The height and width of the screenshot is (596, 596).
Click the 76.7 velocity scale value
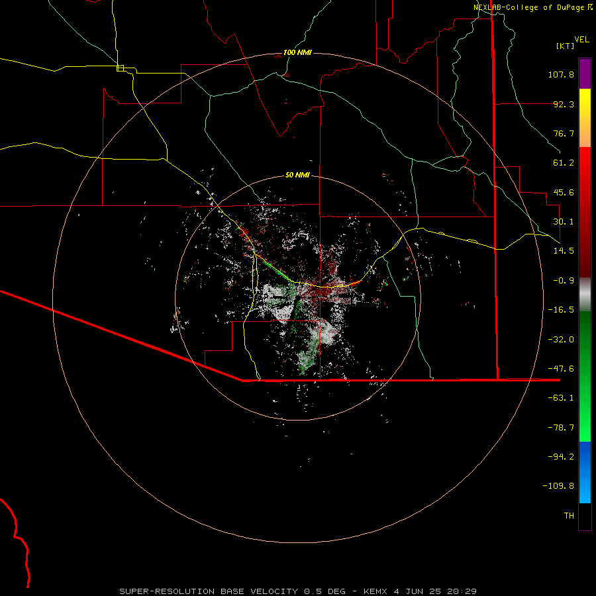click(564, 133)
